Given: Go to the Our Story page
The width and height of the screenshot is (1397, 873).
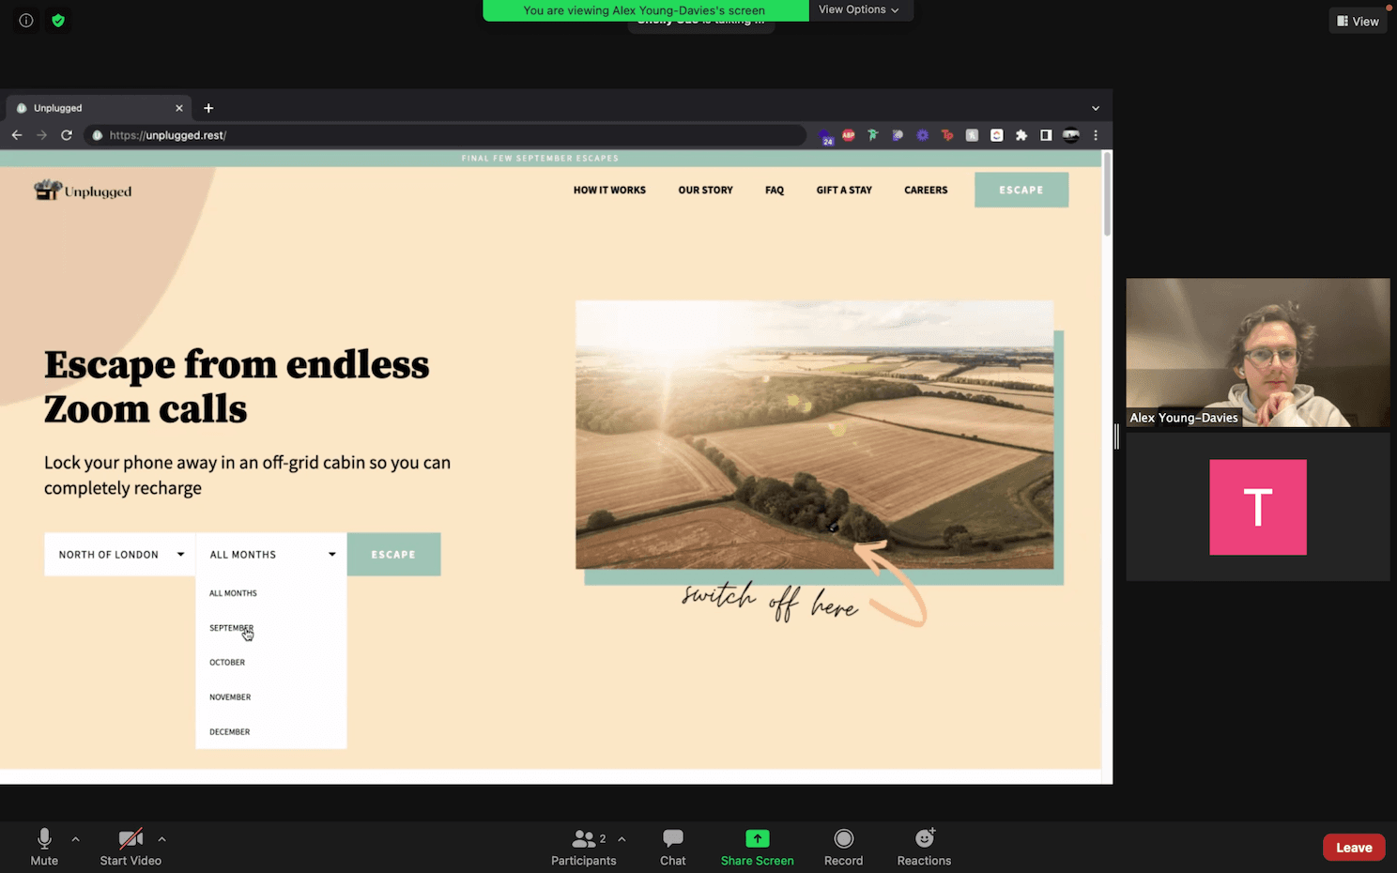Looking at the screenshot, I should pos(705,190).
